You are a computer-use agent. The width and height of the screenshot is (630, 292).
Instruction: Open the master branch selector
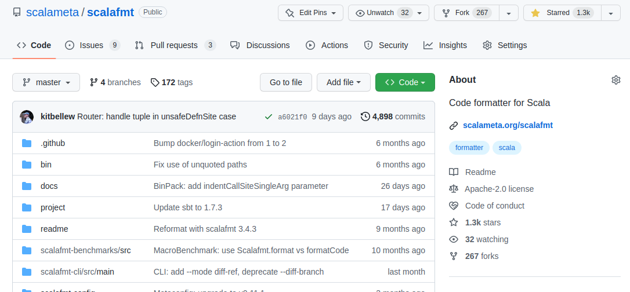coord(46,82)
